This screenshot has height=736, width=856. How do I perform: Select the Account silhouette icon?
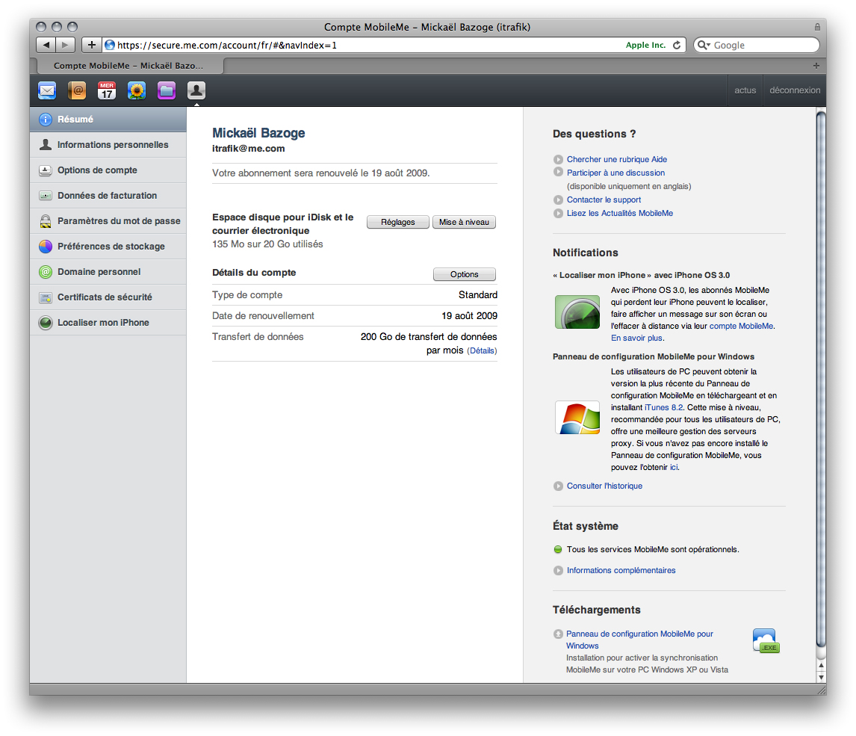pyautogui.click(x=196, y=90)
